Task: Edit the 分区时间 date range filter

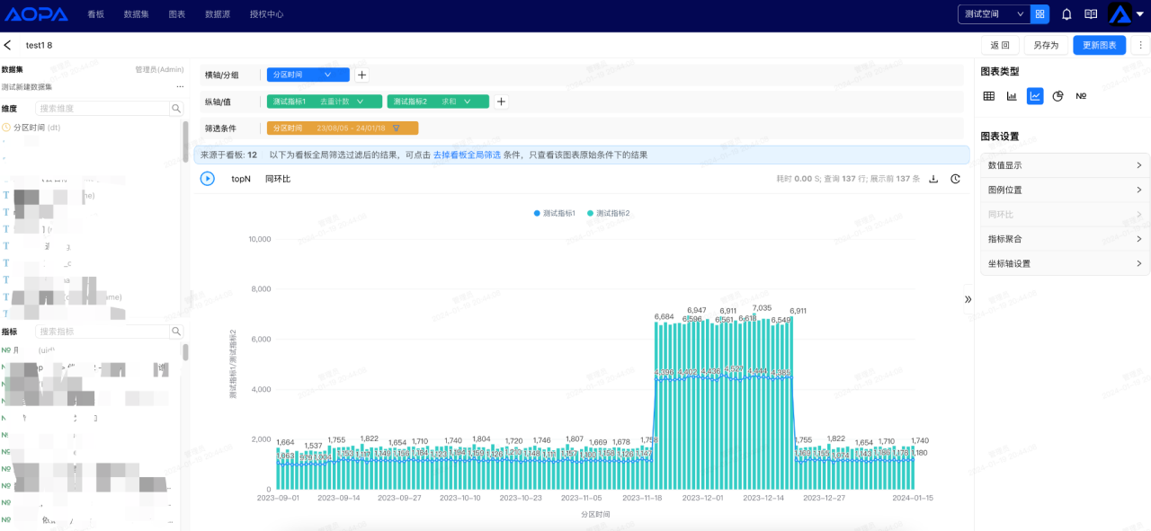Action: point(343,128)
